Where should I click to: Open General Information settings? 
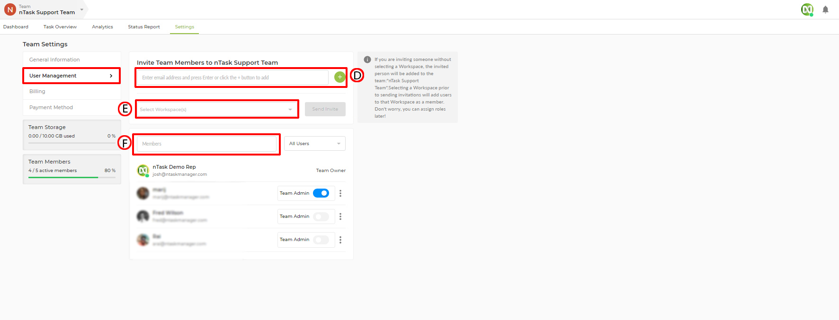point(72,60)
